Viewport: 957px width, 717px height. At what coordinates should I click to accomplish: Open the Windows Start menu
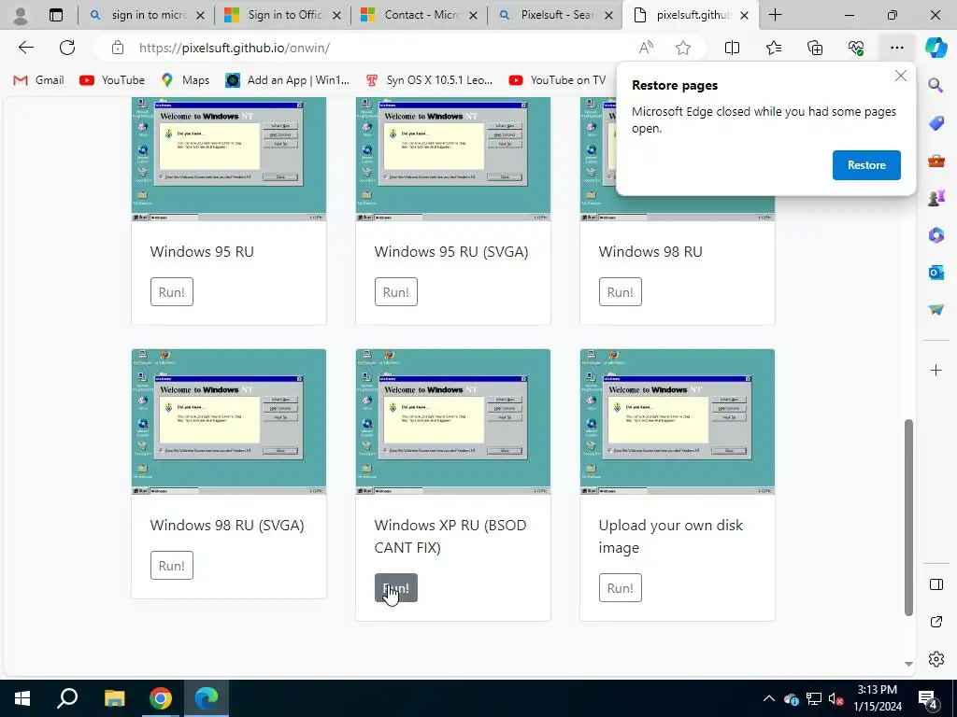pyautogui.click(x=22, y=698)
